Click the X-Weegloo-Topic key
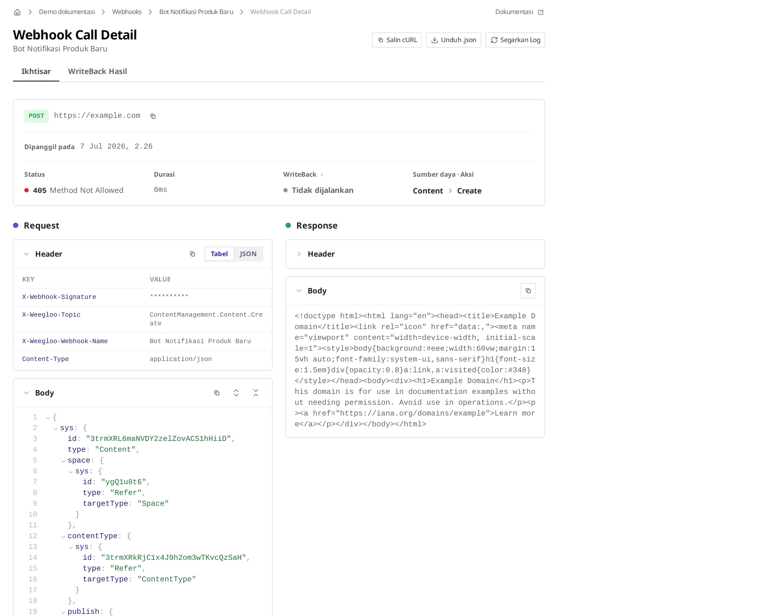Screen dimensions: 770x616 pyautogui.click(x=51, y=315)
